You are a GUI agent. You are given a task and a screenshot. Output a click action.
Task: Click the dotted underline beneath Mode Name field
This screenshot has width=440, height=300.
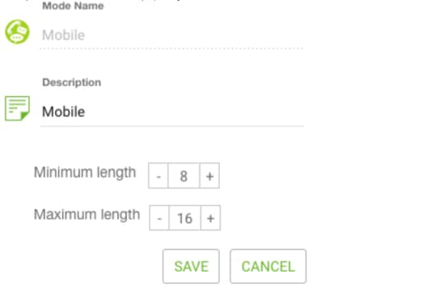tap(171, 49)
